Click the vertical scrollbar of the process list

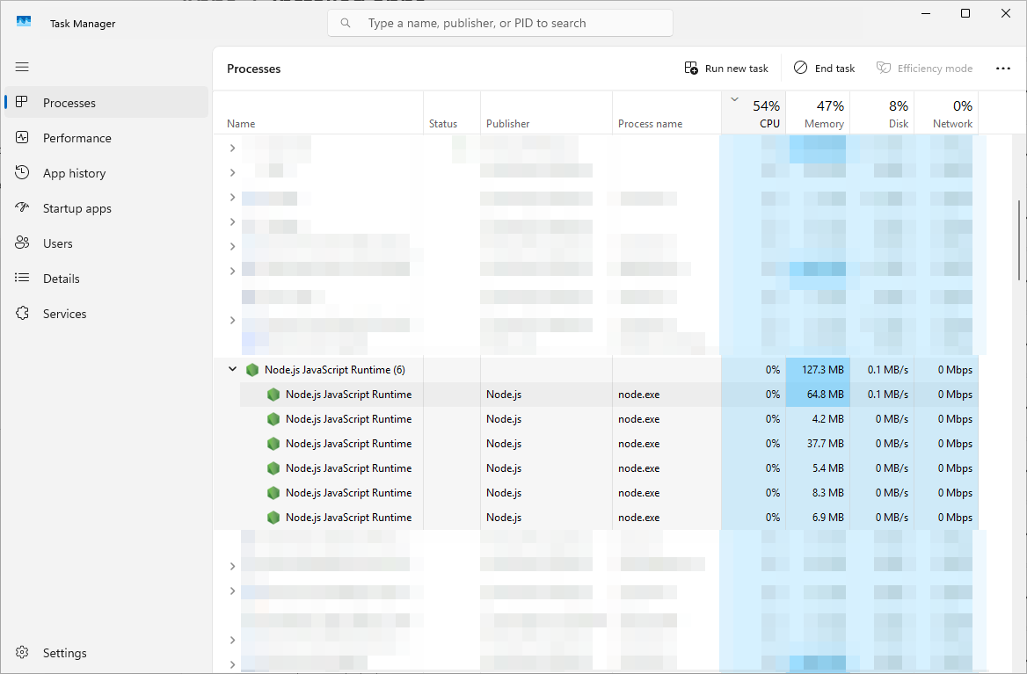click(1020, 239)
